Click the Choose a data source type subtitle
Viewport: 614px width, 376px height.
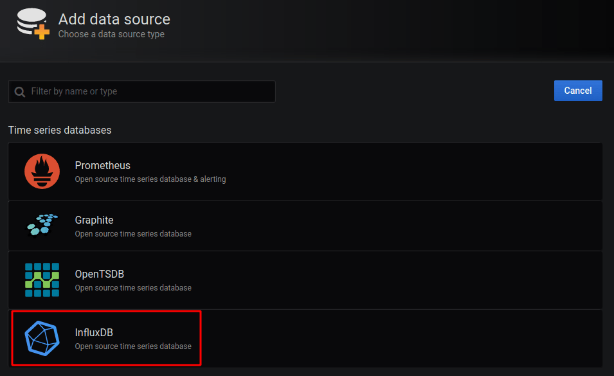pyautogui.click(x=111, y=34)
